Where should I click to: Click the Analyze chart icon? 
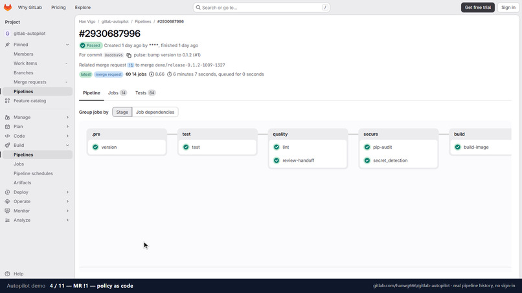(x=7, y=220)
